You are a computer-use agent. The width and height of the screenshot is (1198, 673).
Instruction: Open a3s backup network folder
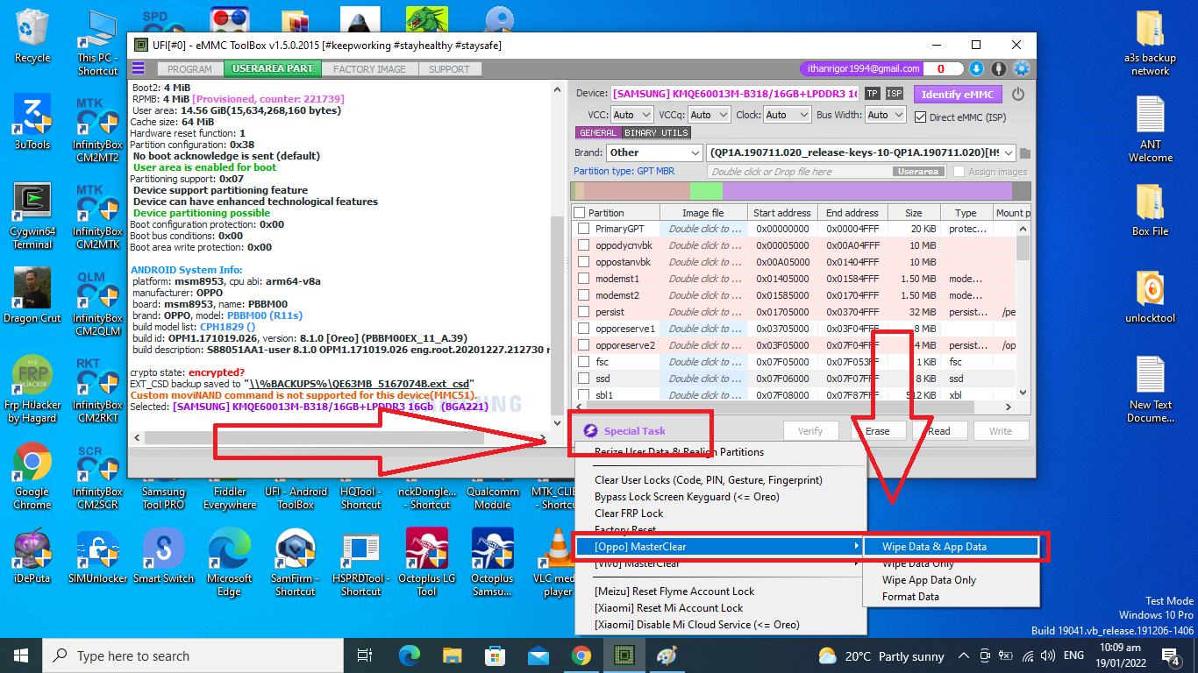coord(1150,42)
